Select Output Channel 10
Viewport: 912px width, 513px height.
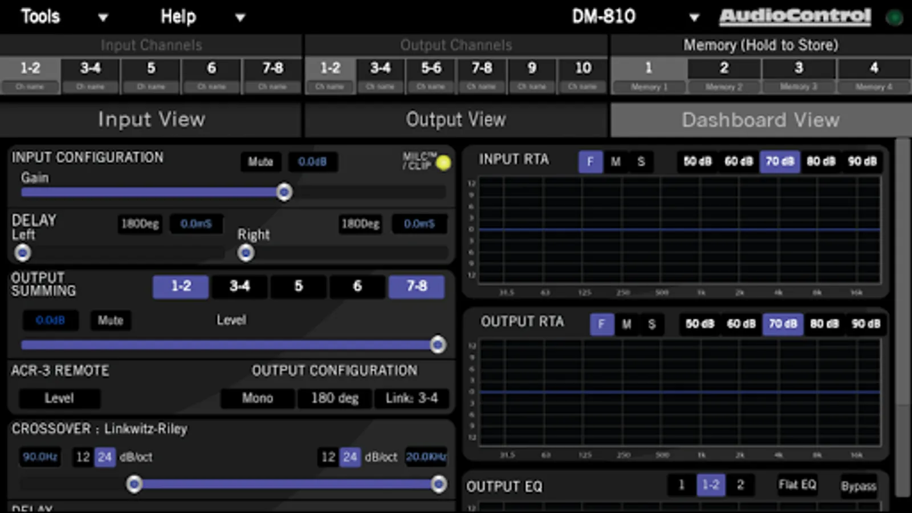[583, 75]
